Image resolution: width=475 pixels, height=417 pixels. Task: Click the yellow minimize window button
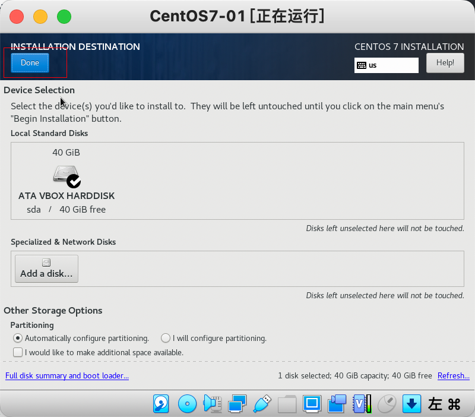click(x=40, y=17)
